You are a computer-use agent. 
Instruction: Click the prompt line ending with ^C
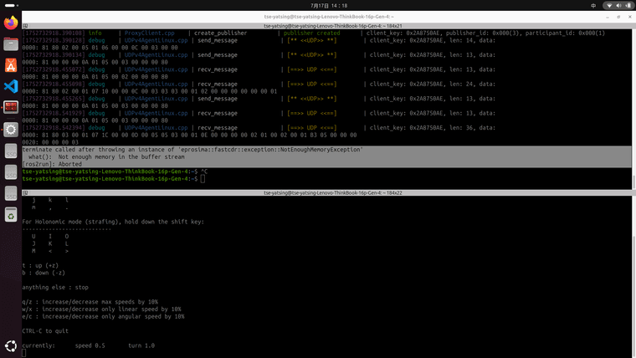115,171
